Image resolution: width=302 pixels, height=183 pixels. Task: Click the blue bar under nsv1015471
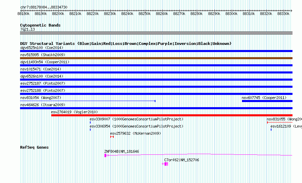[156, 72]
